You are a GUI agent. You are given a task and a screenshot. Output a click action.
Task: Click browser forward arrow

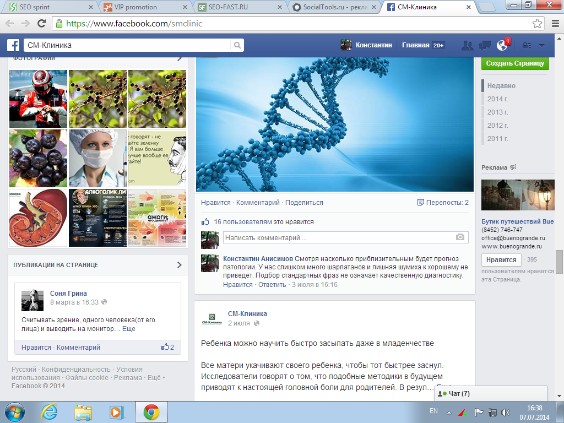(x=25, y=23)
